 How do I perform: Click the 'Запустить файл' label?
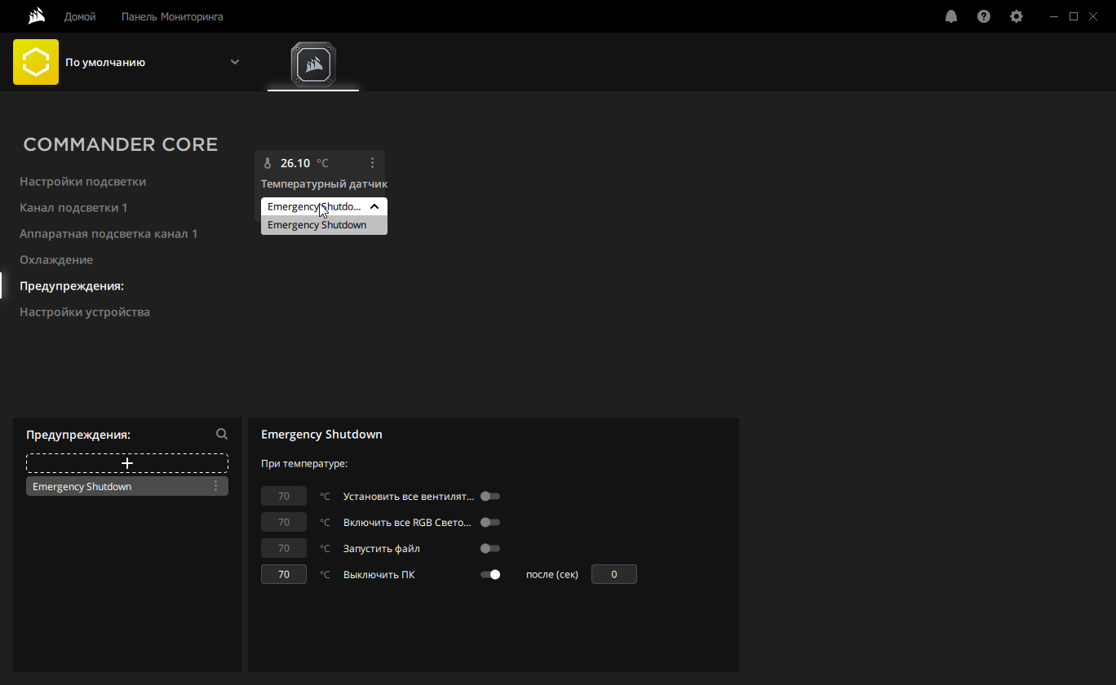pos(382,548)
